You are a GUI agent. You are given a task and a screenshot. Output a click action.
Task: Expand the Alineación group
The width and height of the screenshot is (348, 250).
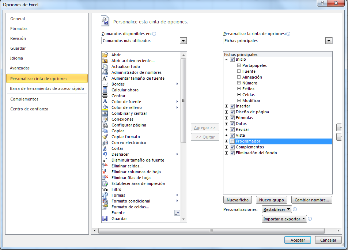pos(239,77)
